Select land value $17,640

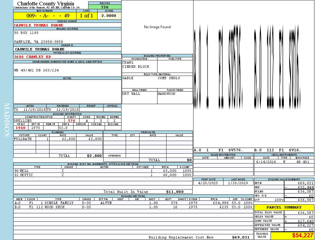pos(306,221)
